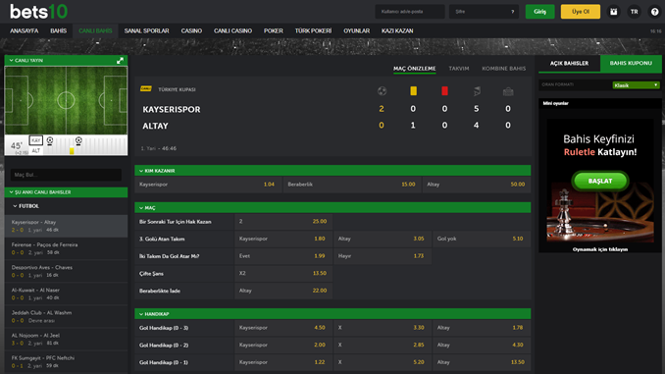Bet Kayserispor to win at 1.04
This screenshot has width=665, height=374.
coord(208,185)
